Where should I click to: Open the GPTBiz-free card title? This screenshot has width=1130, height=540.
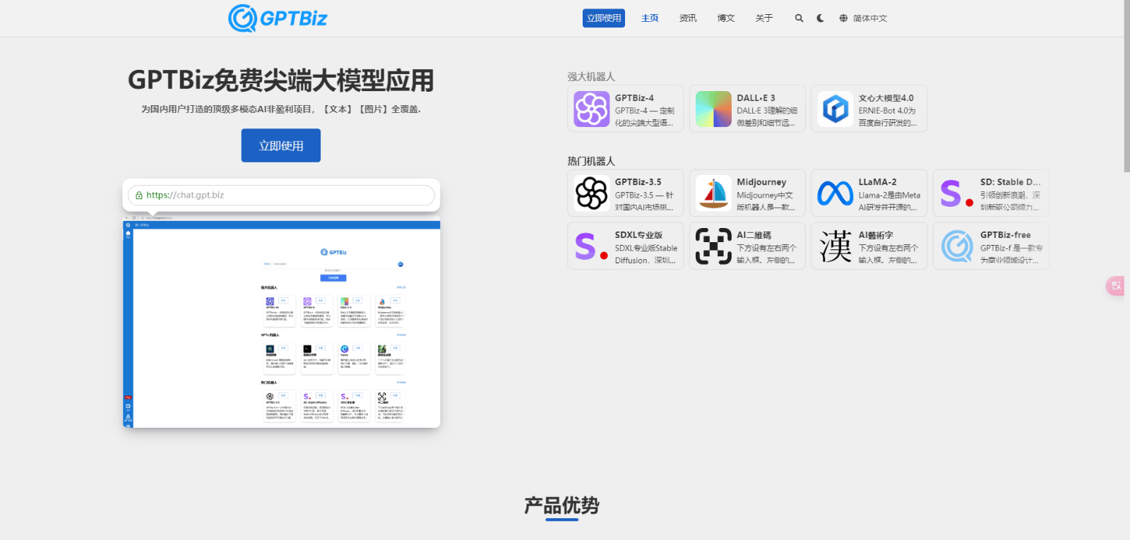point(1005,235)
